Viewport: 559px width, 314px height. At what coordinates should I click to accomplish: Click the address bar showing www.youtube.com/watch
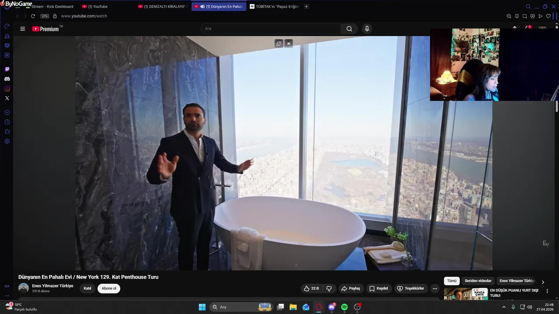point(84,16)
